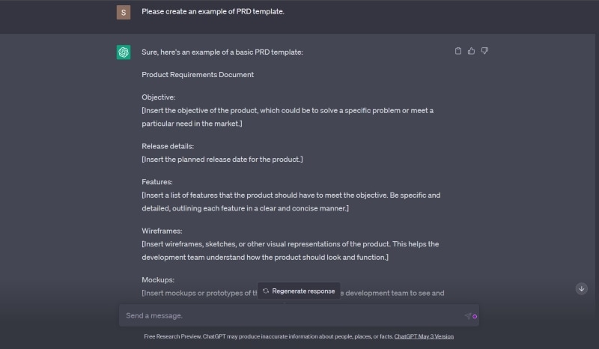Click the Regenerate response button
Screen dimensions: 599x349
(x=299, y=291)
